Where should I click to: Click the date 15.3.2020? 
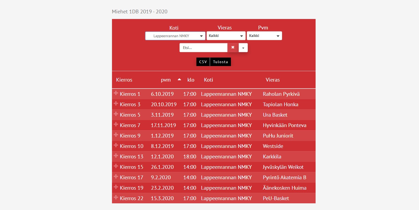pyautogui.click(x=162, y=198)
